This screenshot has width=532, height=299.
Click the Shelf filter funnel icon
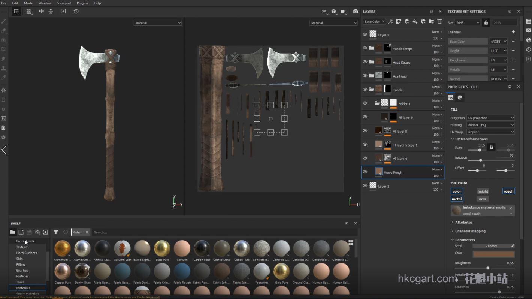tap(56, 232)
